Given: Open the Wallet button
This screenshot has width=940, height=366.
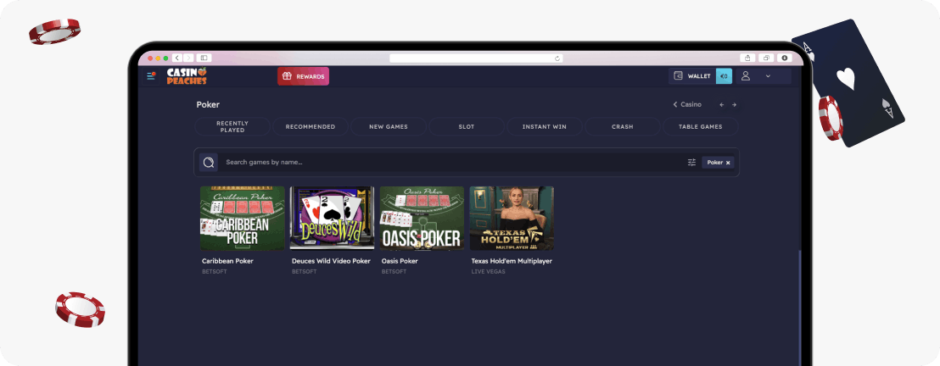Looking at the screenshot, I should (692, 76).
